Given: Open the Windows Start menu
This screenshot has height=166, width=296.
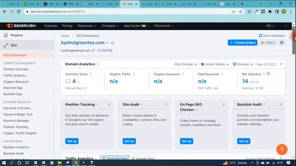Looking at the screenshot, I should click(x=4, y=163).
